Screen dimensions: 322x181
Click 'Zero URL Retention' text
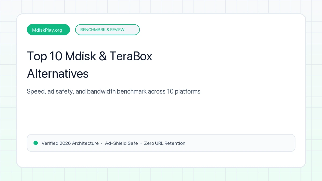(x=165, y=143)
